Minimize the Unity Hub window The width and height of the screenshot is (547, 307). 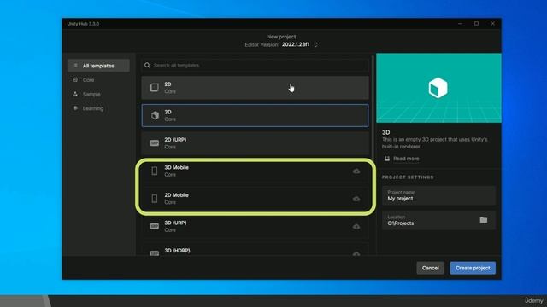click(460, 24)
